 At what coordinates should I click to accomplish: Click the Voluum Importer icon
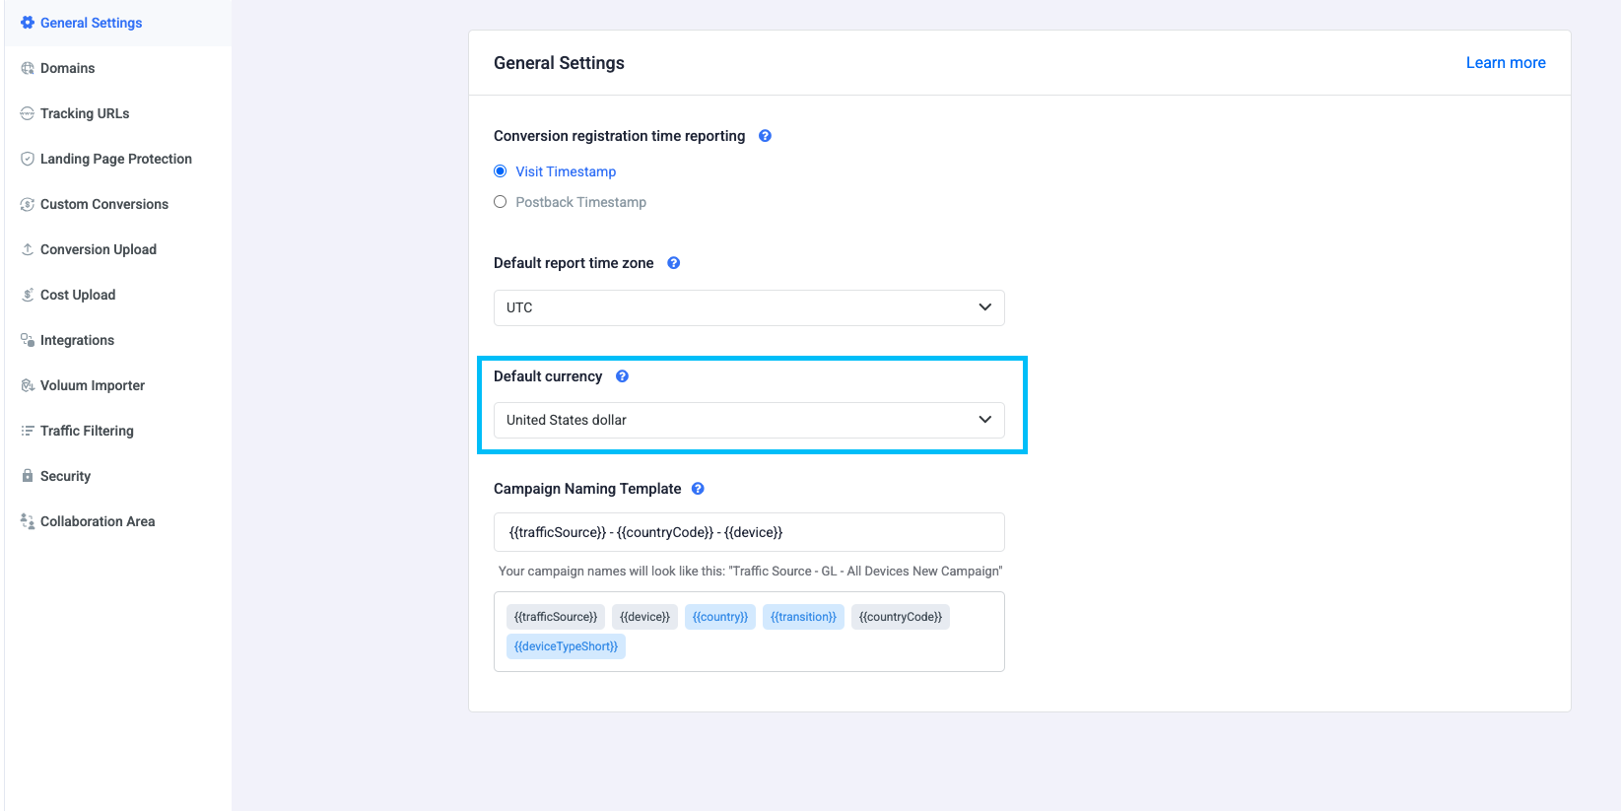[28, 385]
